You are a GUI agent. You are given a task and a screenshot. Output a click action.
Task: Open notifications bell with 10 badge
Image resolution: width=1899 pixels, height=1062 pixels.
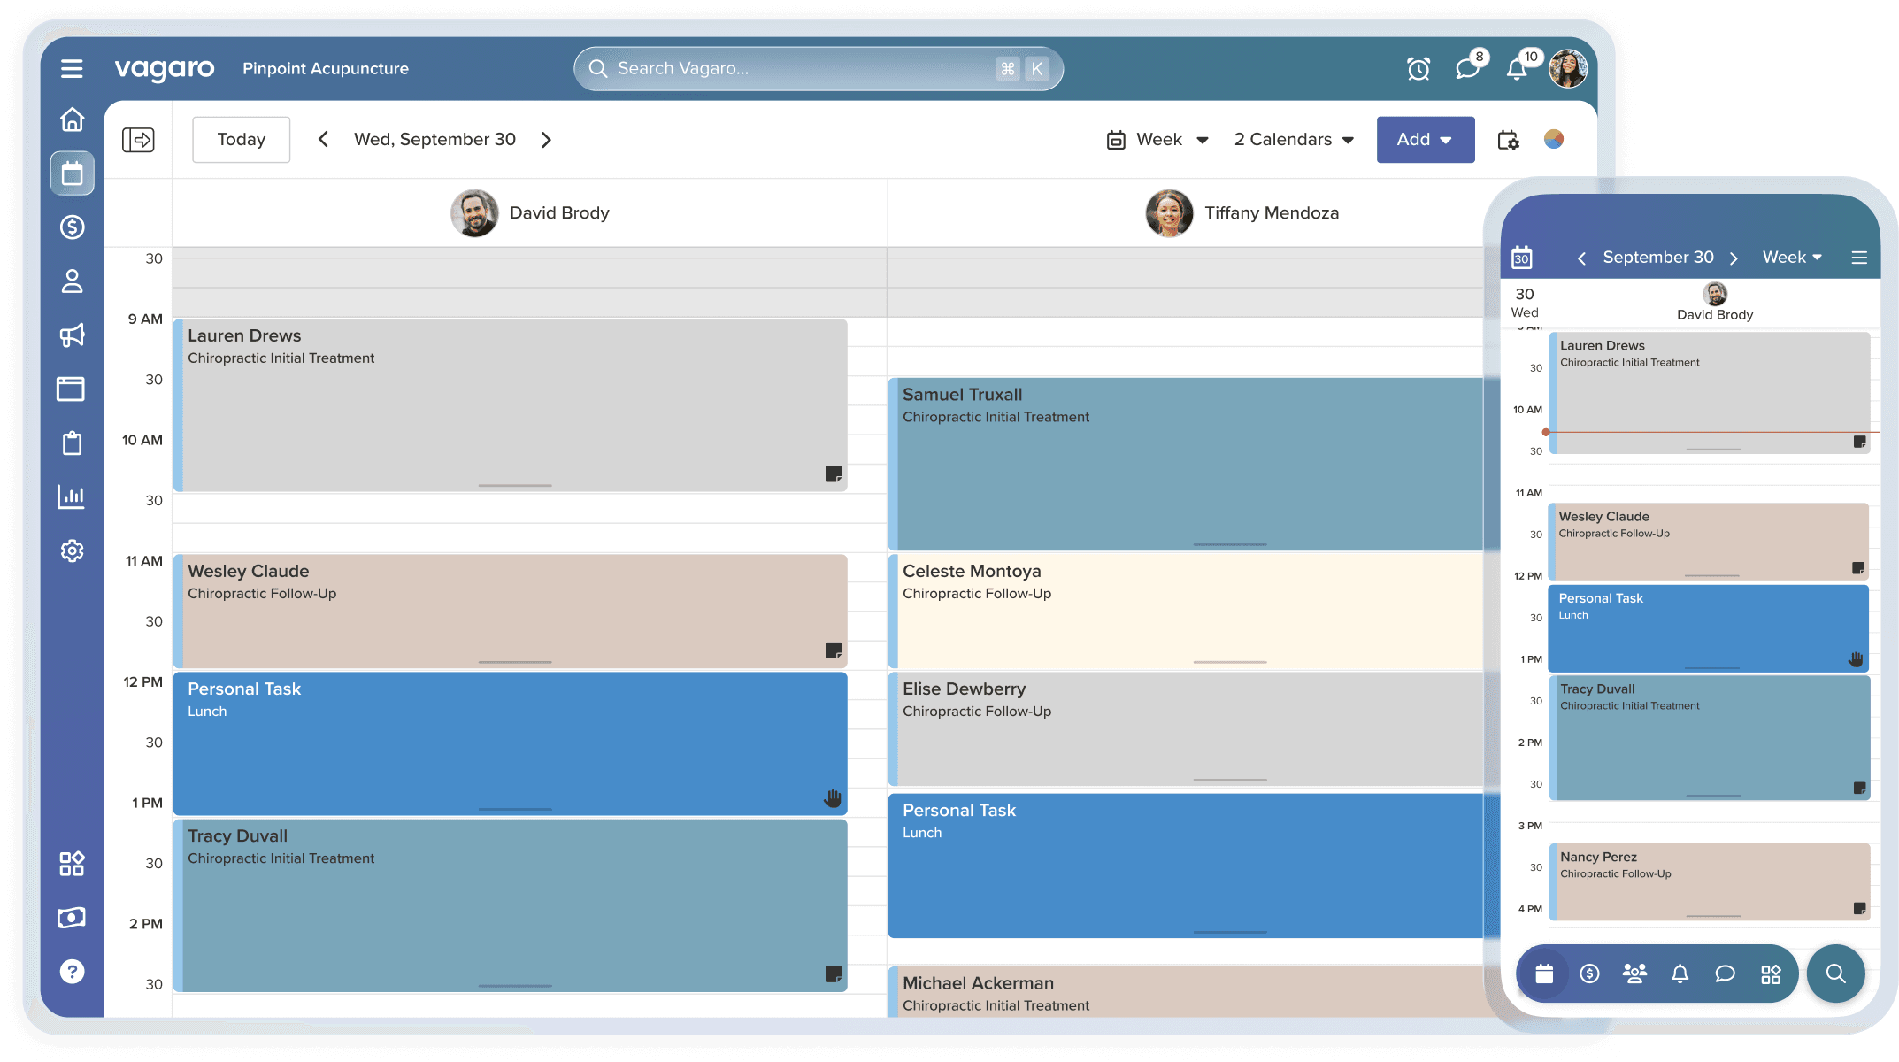click(1517, 68)
